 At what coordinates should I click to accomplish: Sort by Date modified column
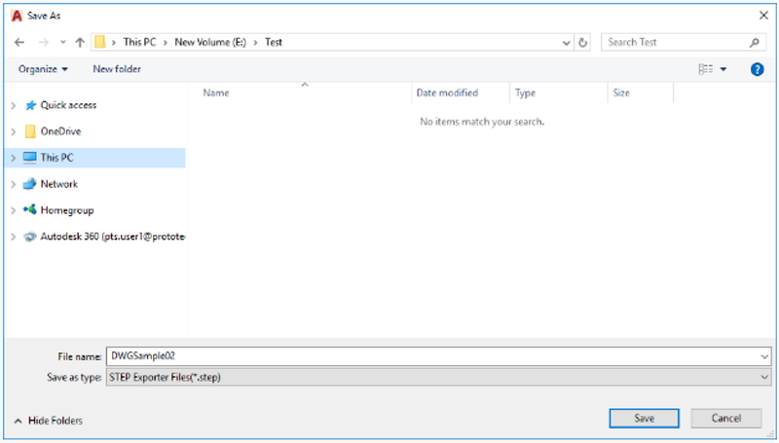point(447,92)
